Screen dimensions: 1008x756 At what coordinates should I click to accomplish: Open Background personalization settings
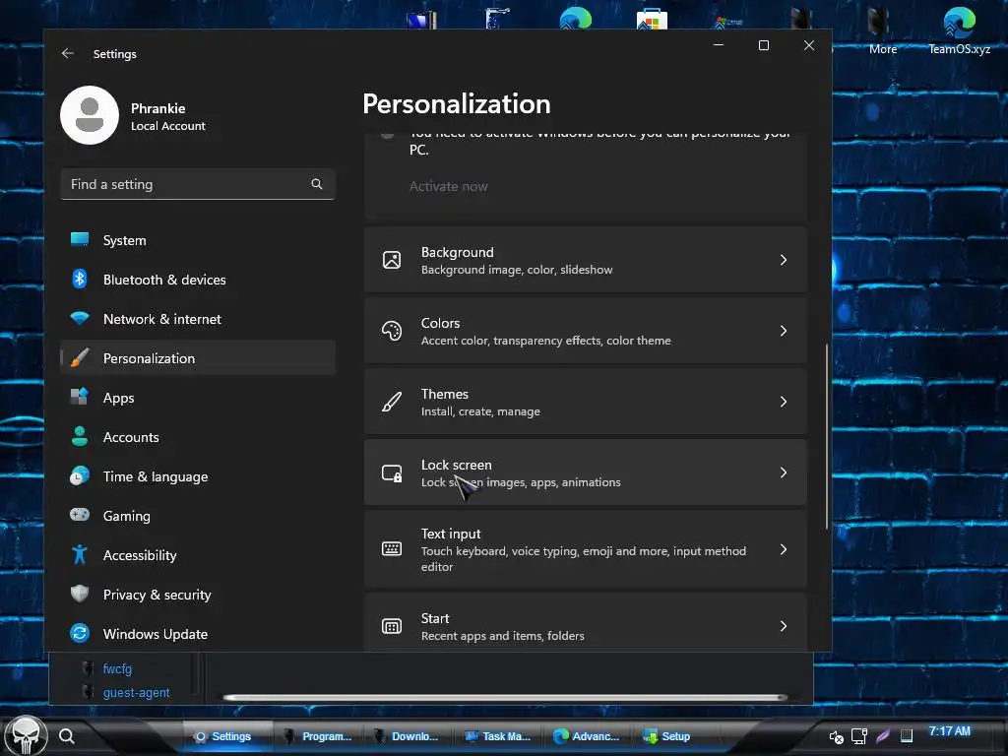585,260
